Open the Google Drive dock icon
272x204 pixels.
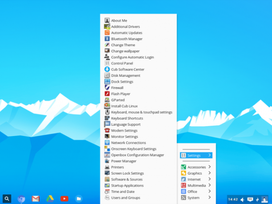coord(50,199)
